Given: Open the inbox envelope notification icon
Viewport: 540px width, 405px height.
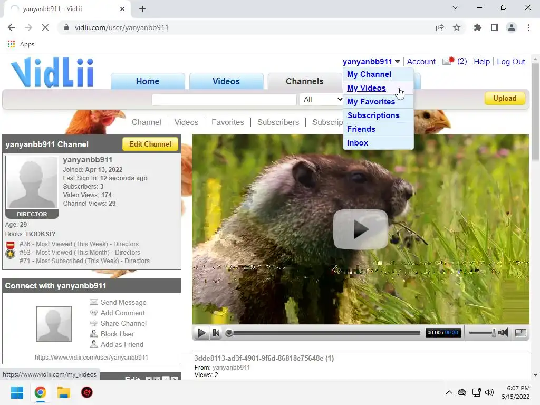Looking at the screenshot, I should tap(448, 61).
